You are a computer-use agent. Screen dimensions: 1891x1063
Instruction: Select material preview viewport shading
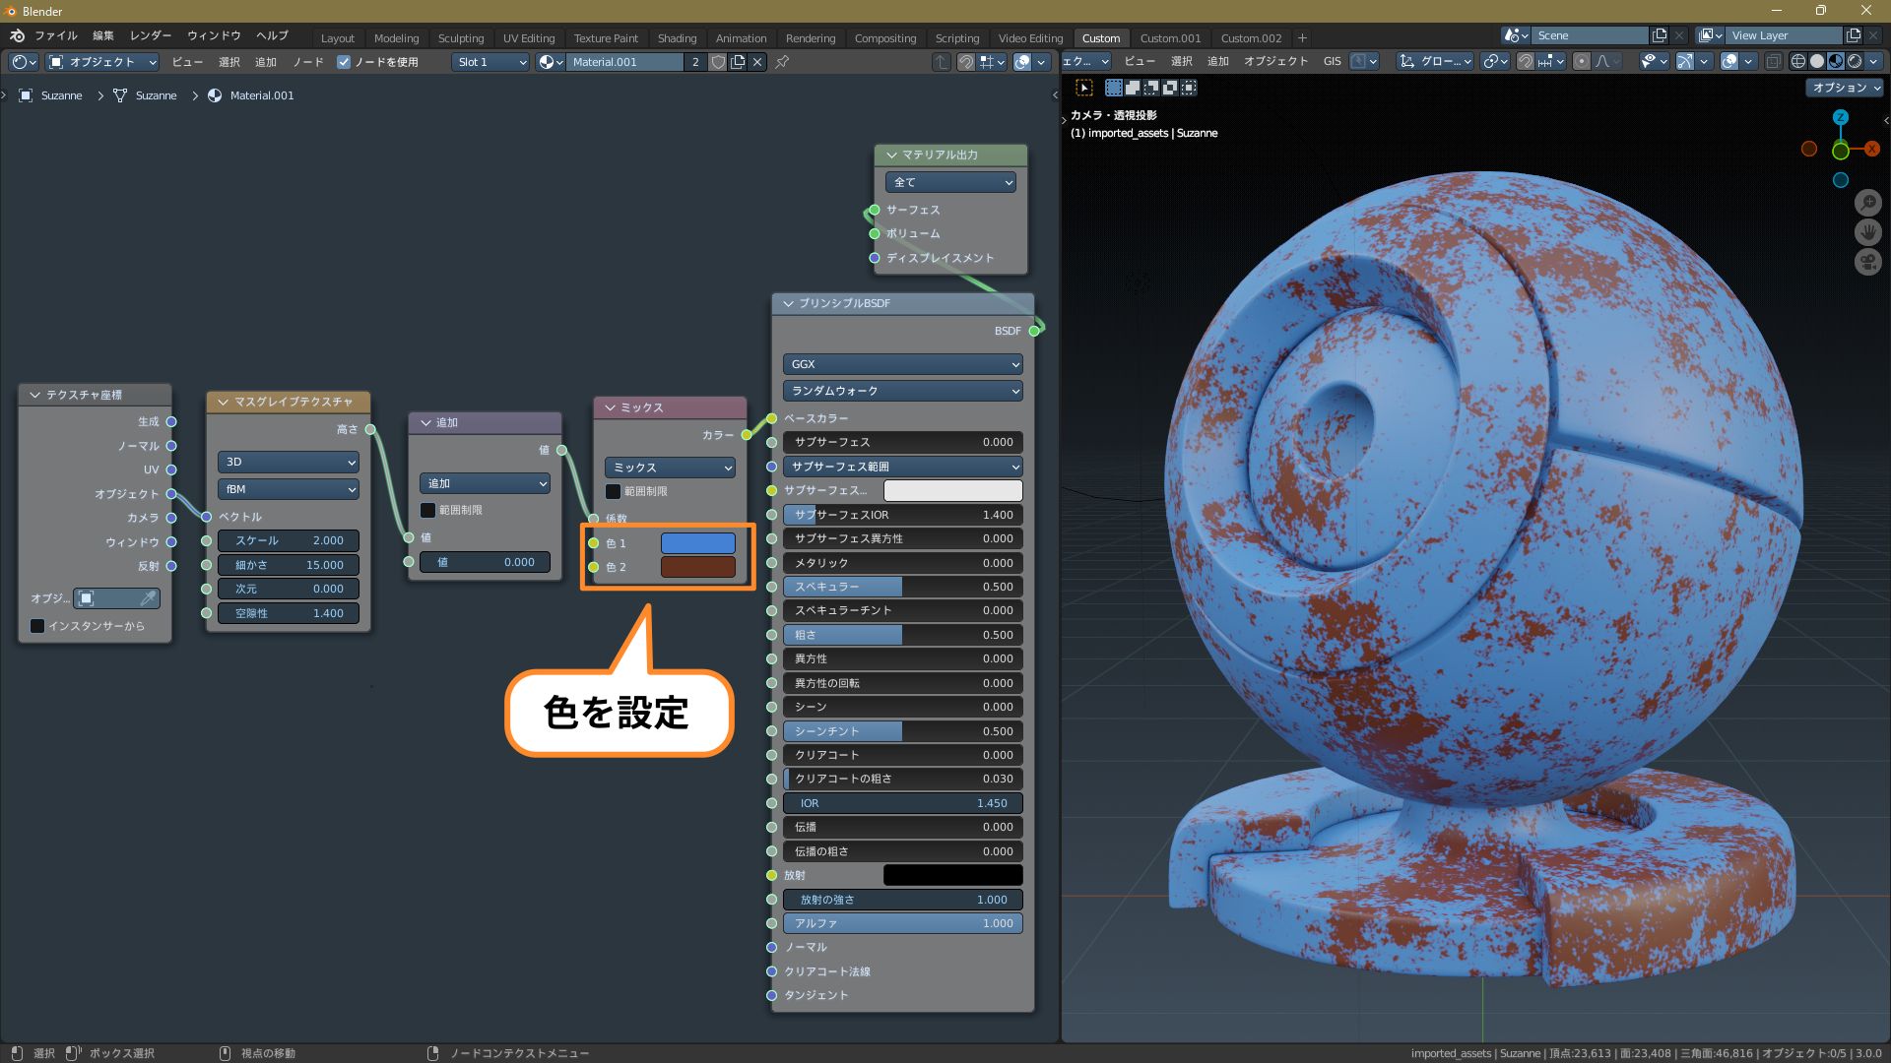(x=1836, y=61)
